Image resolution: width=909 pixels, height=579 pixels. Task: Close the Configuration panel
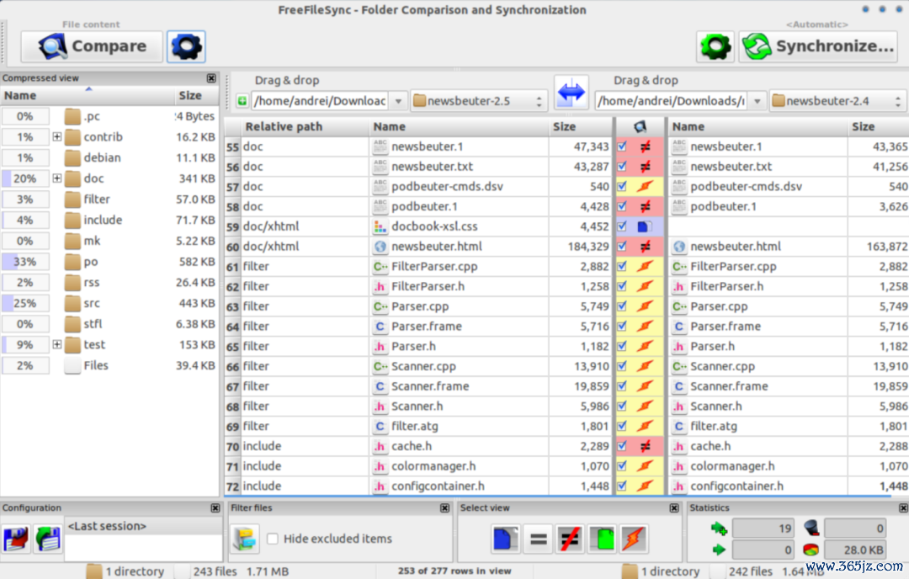click(x=215, y=508)
